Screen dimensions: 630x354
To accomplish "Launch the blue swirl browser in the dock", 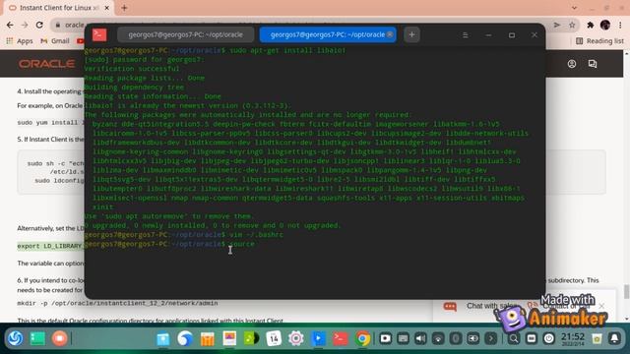I will pyautogui.click(x=185, y=338).
